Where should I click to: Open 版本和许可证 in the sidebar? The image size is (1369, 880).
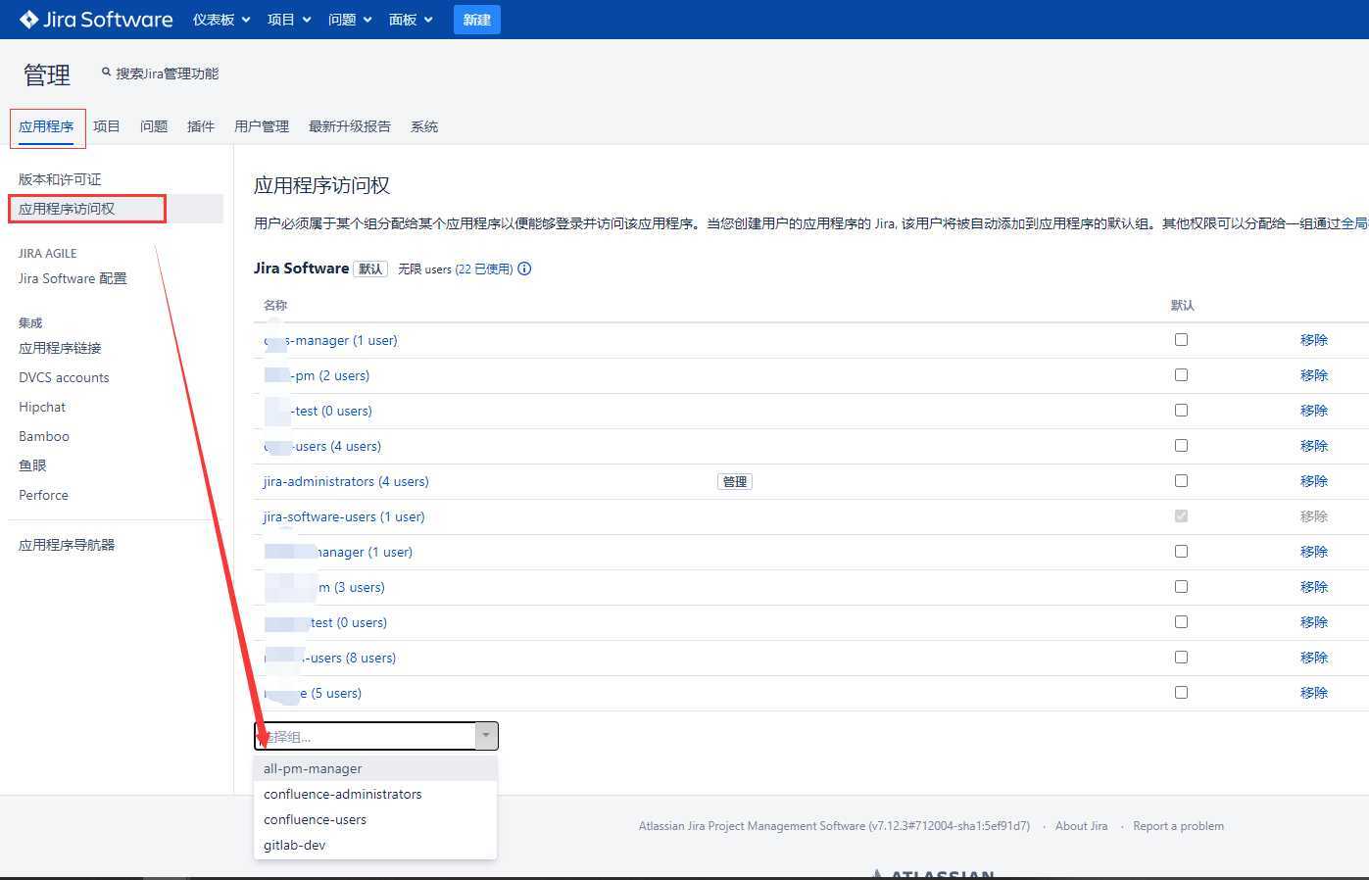(x=60, y=179)
